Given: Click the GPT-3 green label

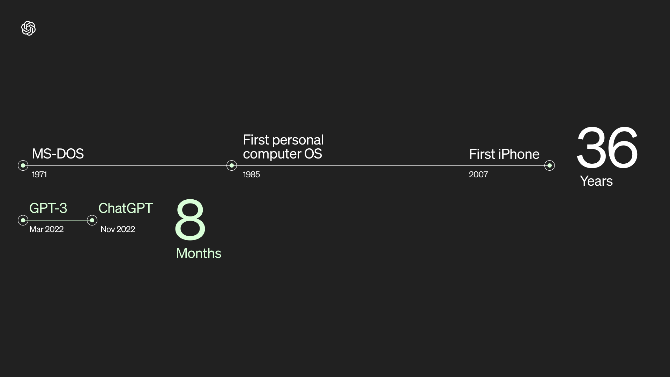Looking at the screenshot, I should [x=48, y=208].
